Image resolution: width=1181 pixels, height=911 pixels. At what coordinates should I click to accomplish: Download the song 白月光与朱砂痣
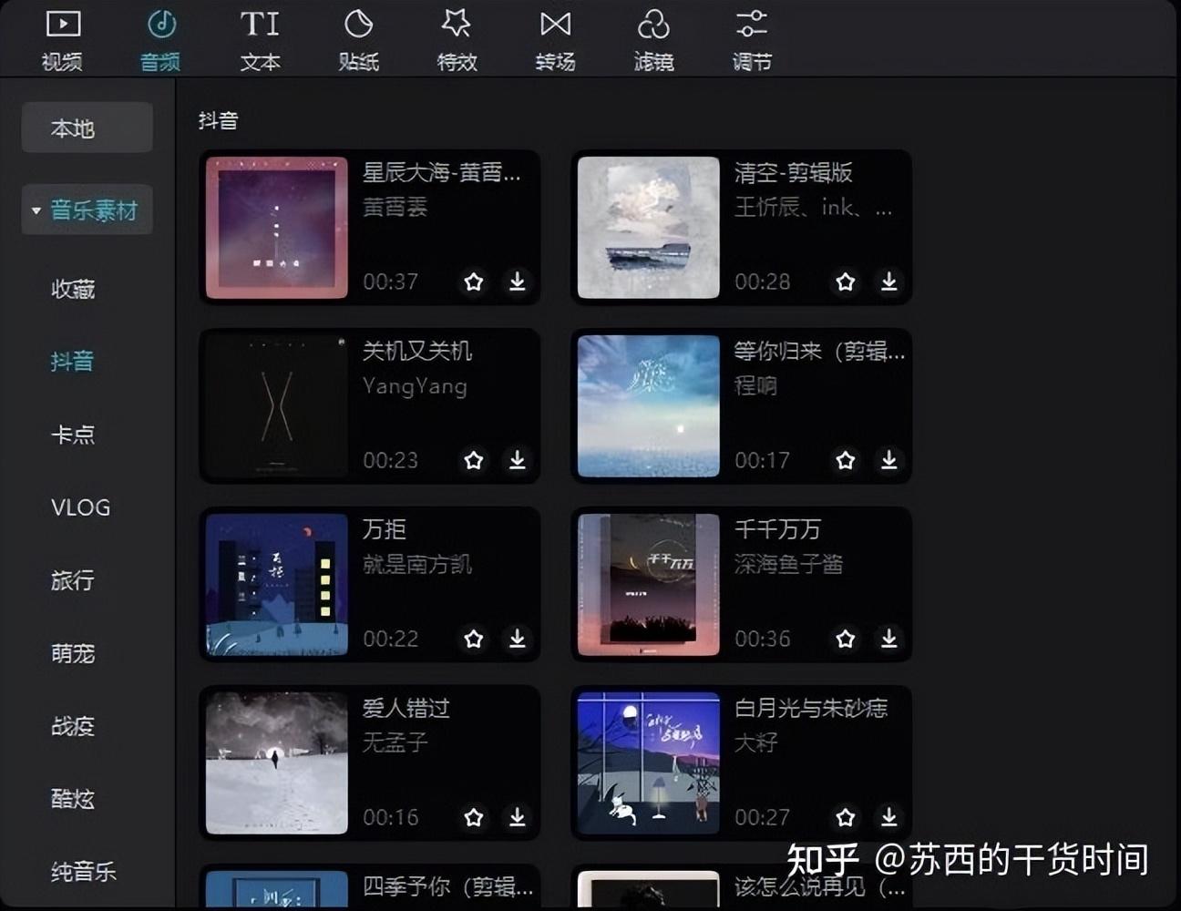tap(889, 817)
